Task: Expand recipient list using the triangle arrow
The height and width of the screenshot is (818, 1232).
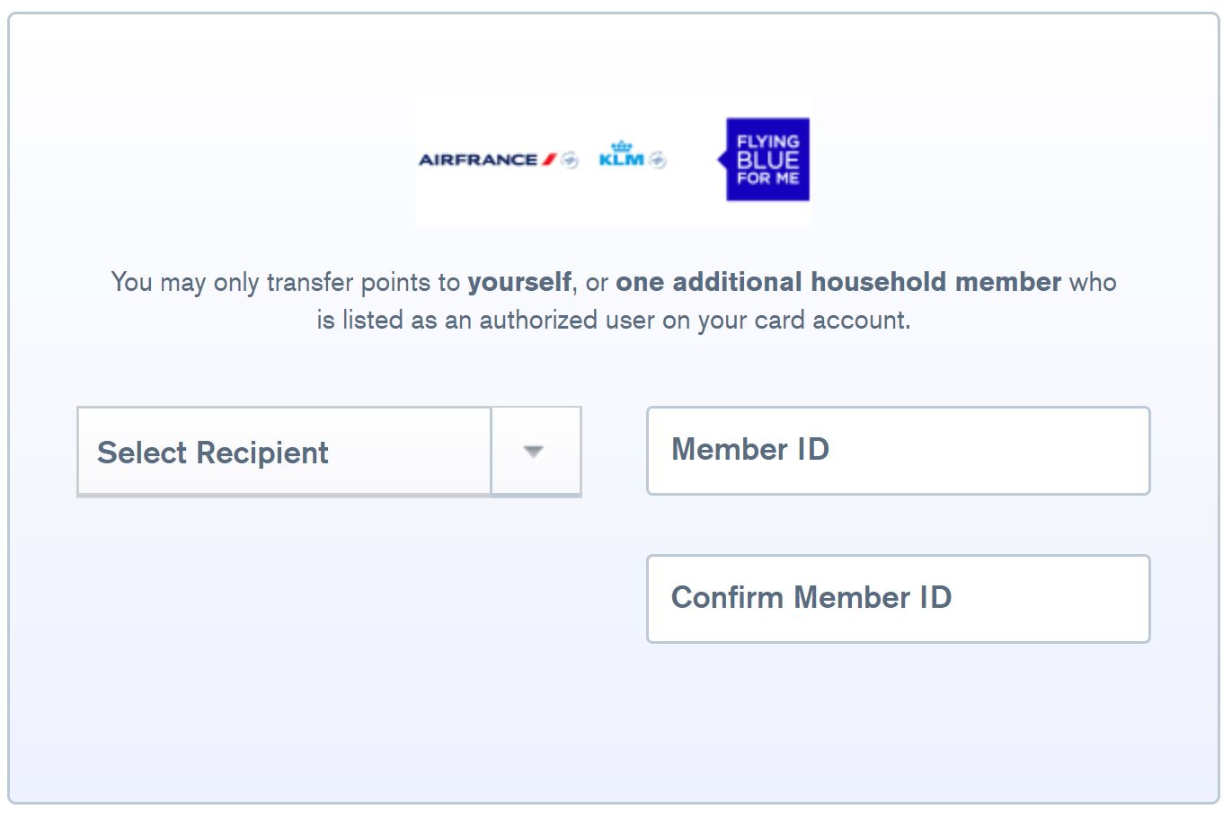Action: point(534,452)
